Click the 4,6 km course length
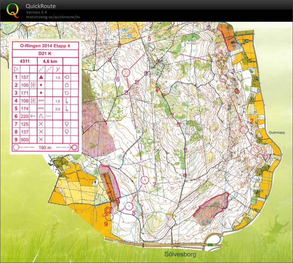The width and height of the screenshot is (293, 263). pos(50,61)
